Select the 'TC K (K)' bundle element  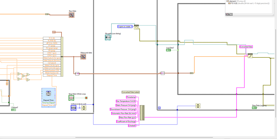52,38
